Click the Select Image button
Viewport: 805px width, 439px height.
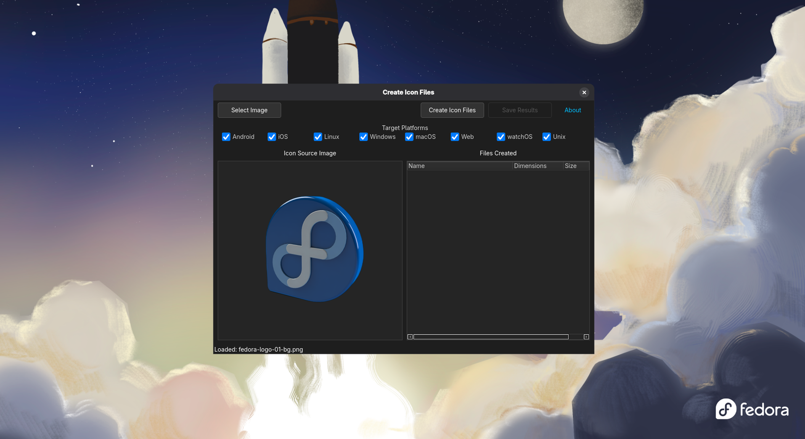[249, 110]
